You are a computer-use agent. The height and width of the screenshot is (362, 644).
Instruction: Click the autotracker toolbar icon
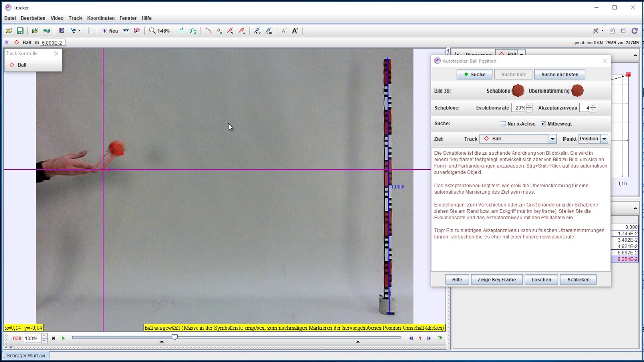click(137, 31)
